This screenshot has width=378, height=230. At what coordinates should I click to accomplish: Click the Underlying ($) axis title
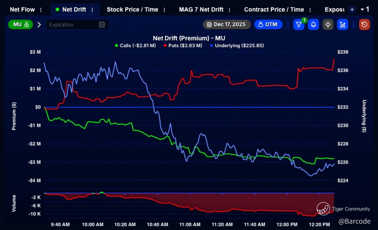(364, 116)
